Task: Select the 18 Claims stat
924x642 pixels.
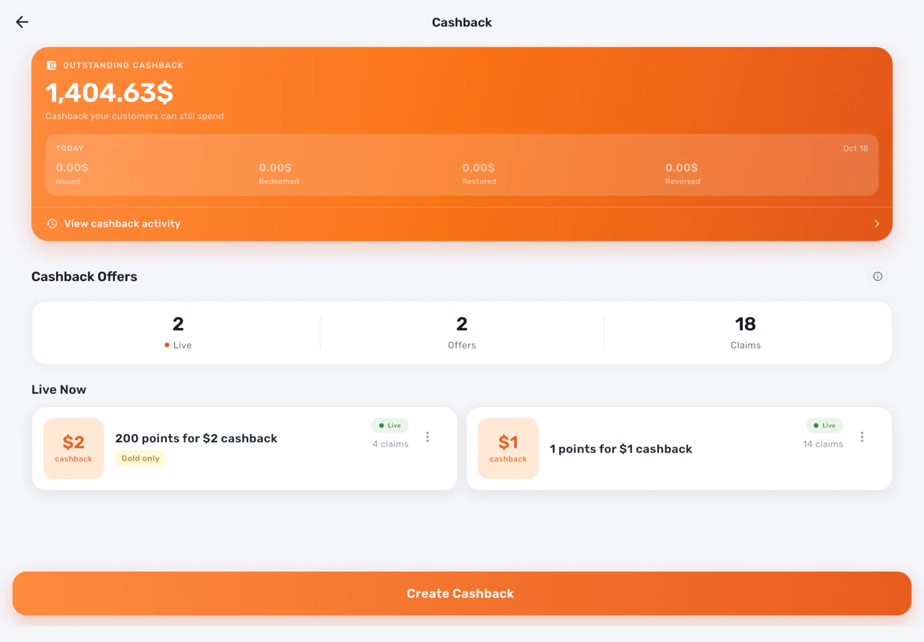Action: point(746,333)
